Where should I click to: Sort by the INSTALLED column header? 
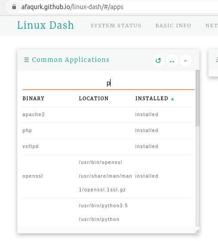[x=152, y=98]
